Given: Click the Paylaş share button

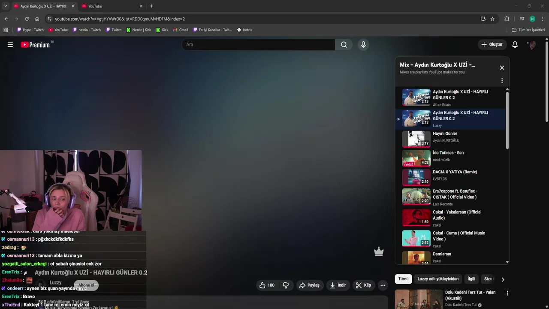Looking at the screenshot, I should pyautogui.click(x=310, y=285).
